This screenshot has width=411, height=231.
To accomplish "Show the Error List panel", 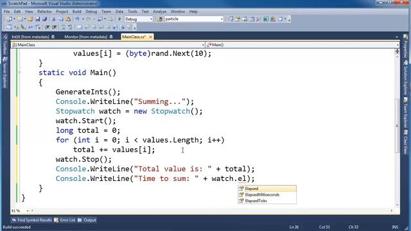I will (x=65, y=220).
